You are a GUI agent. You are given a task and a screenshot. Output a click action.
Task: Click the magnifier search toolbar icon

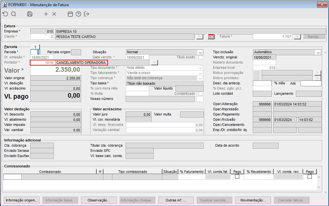pos(14,14)
